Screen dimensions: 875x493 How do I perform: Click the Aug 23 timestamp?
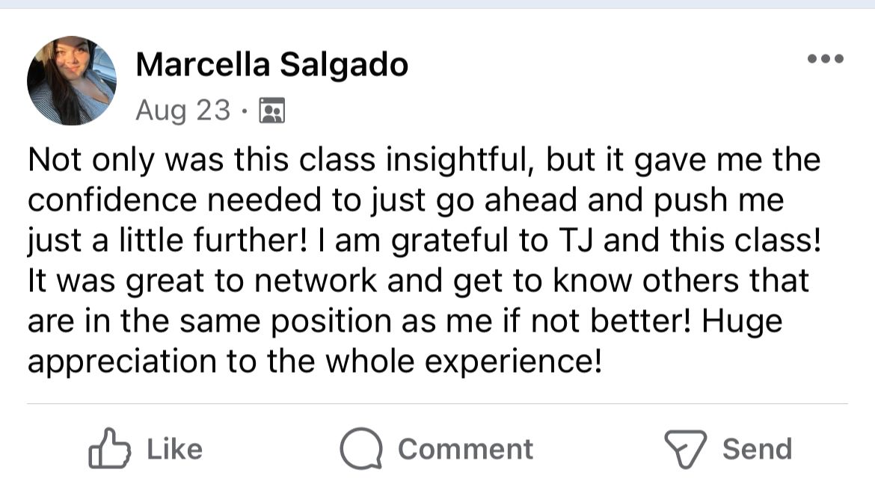pyautogui.click(x=183, y=111)
